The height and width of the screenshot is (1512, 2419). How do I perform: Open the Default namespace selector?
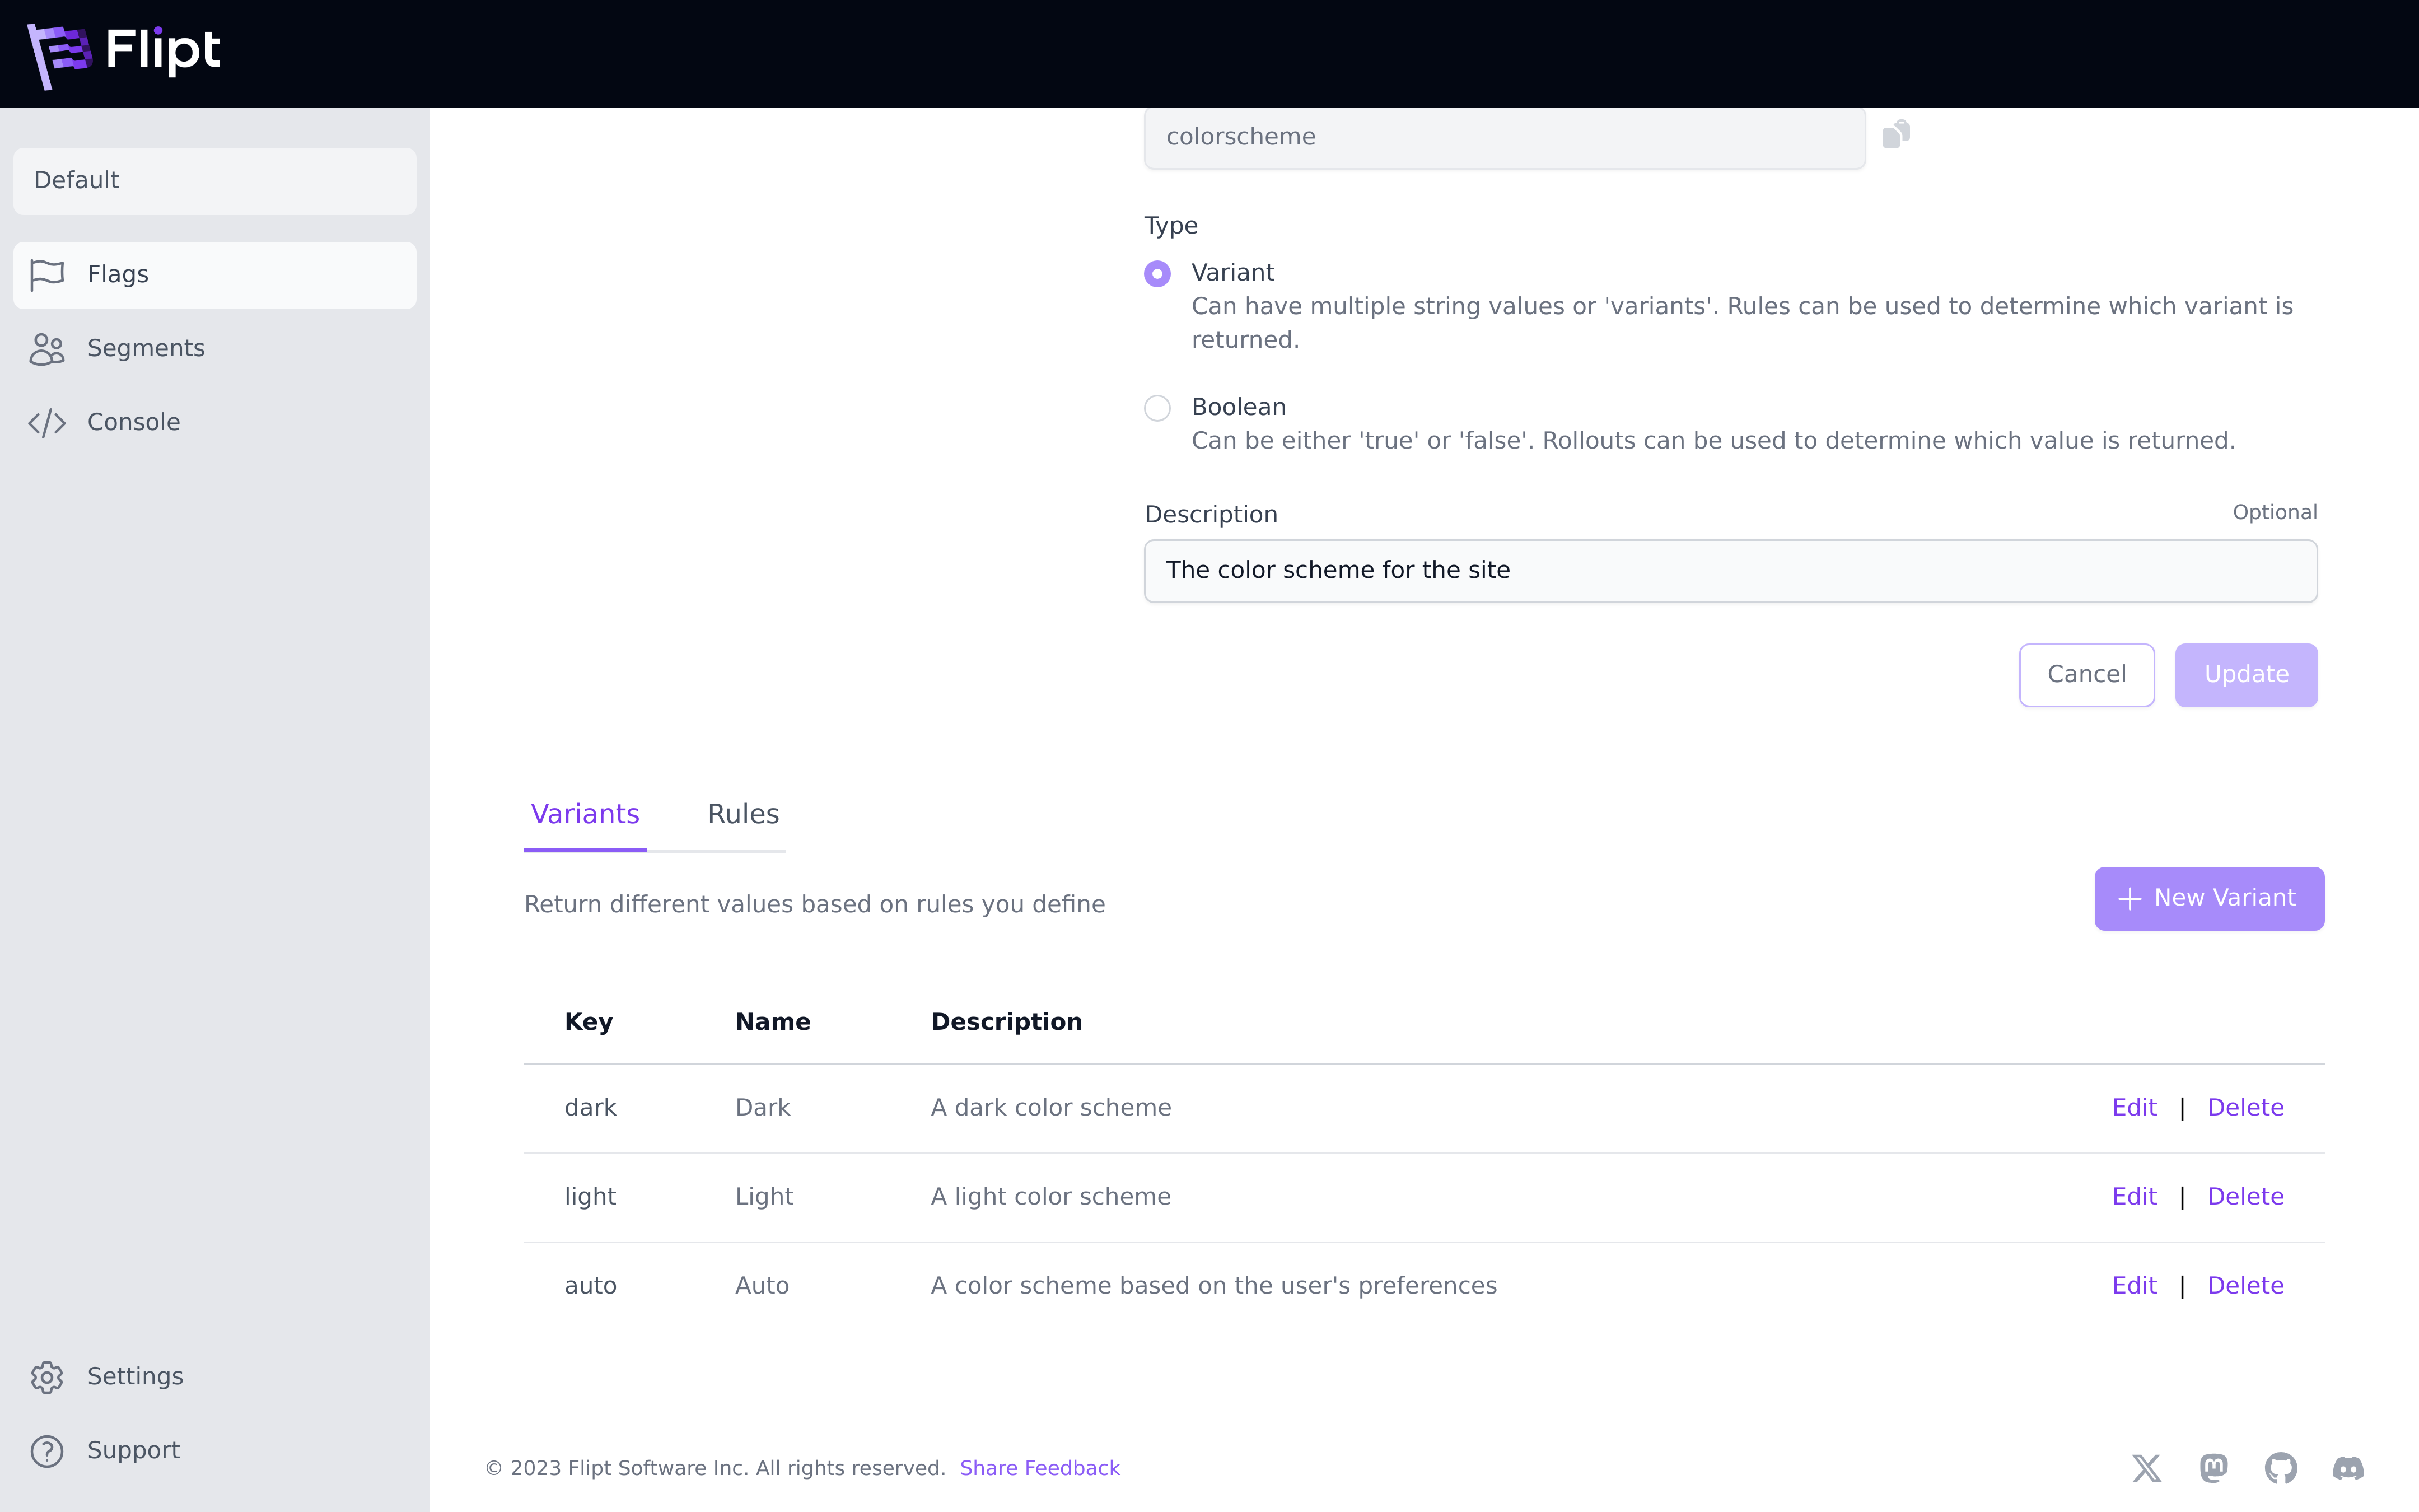pyautogui.click(x=214, y=181)
